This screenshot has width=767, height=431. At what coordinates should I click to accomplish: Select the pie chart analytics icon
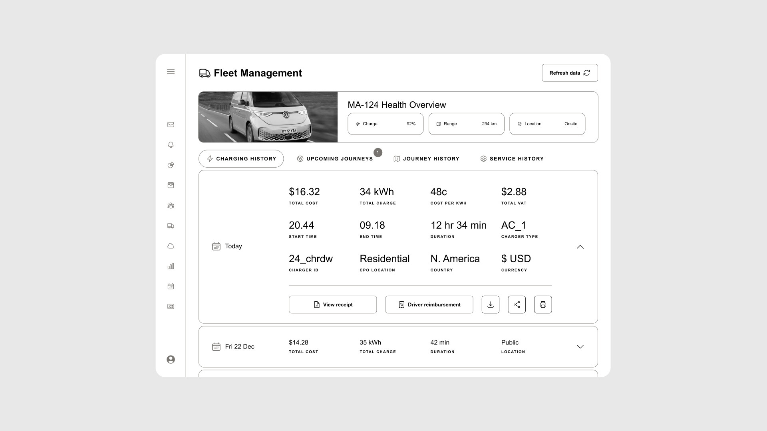(171, 165)
